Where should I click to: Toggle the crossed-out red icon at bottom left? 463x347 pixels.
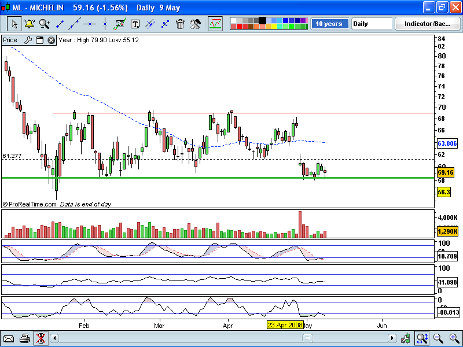pos(41,338)
